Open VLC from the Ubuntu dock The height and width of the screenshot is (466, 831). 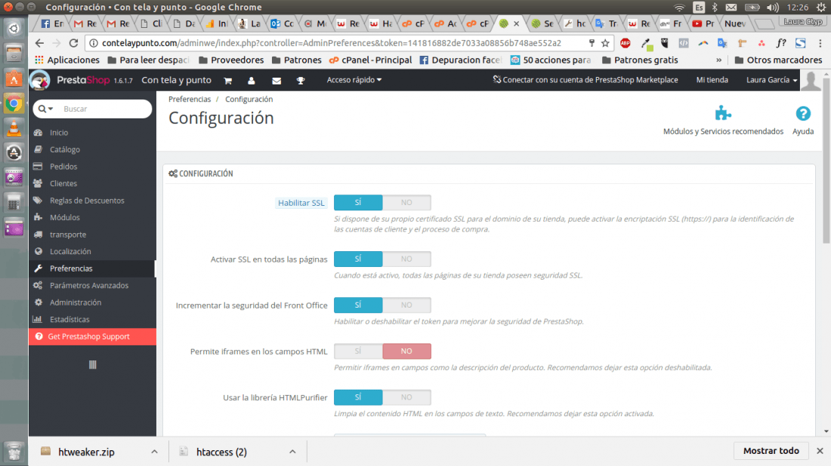[x=14, y=128]
